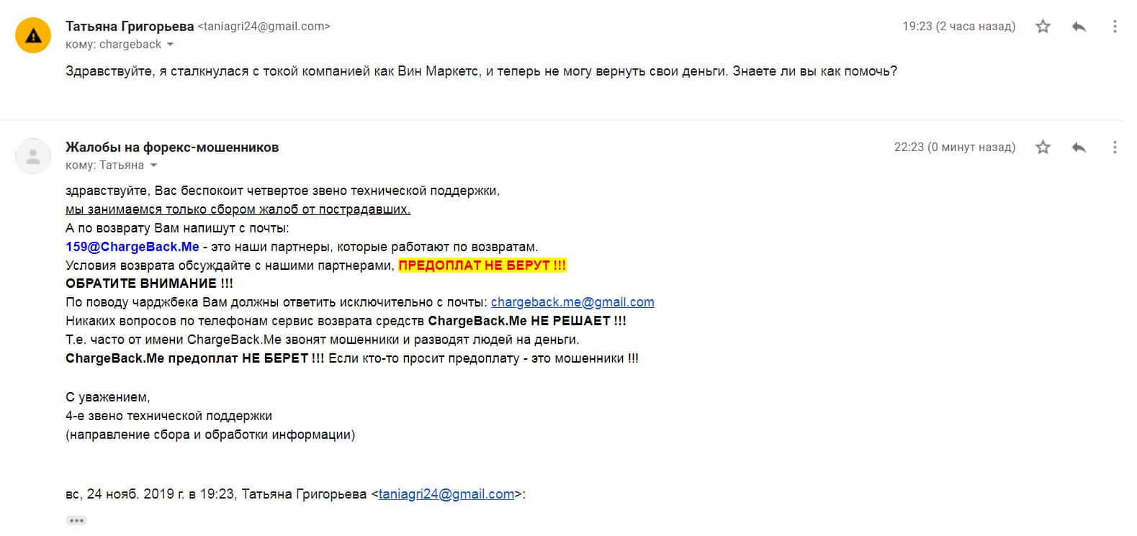Open more options for the first email
Image resolution: width=1137 pixels, height=536 pixels.
coord(1115,27)
